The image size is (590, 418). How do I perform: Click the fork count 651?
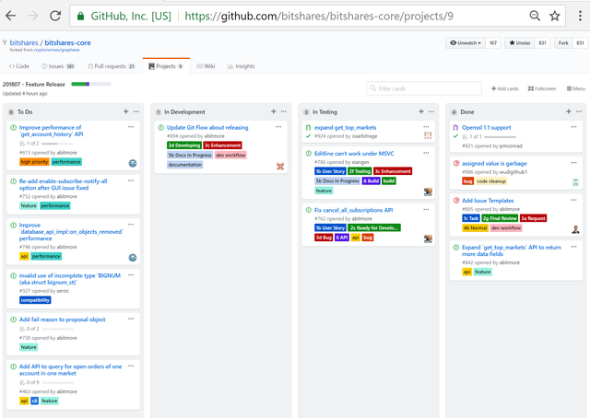(x=580, y=43)
